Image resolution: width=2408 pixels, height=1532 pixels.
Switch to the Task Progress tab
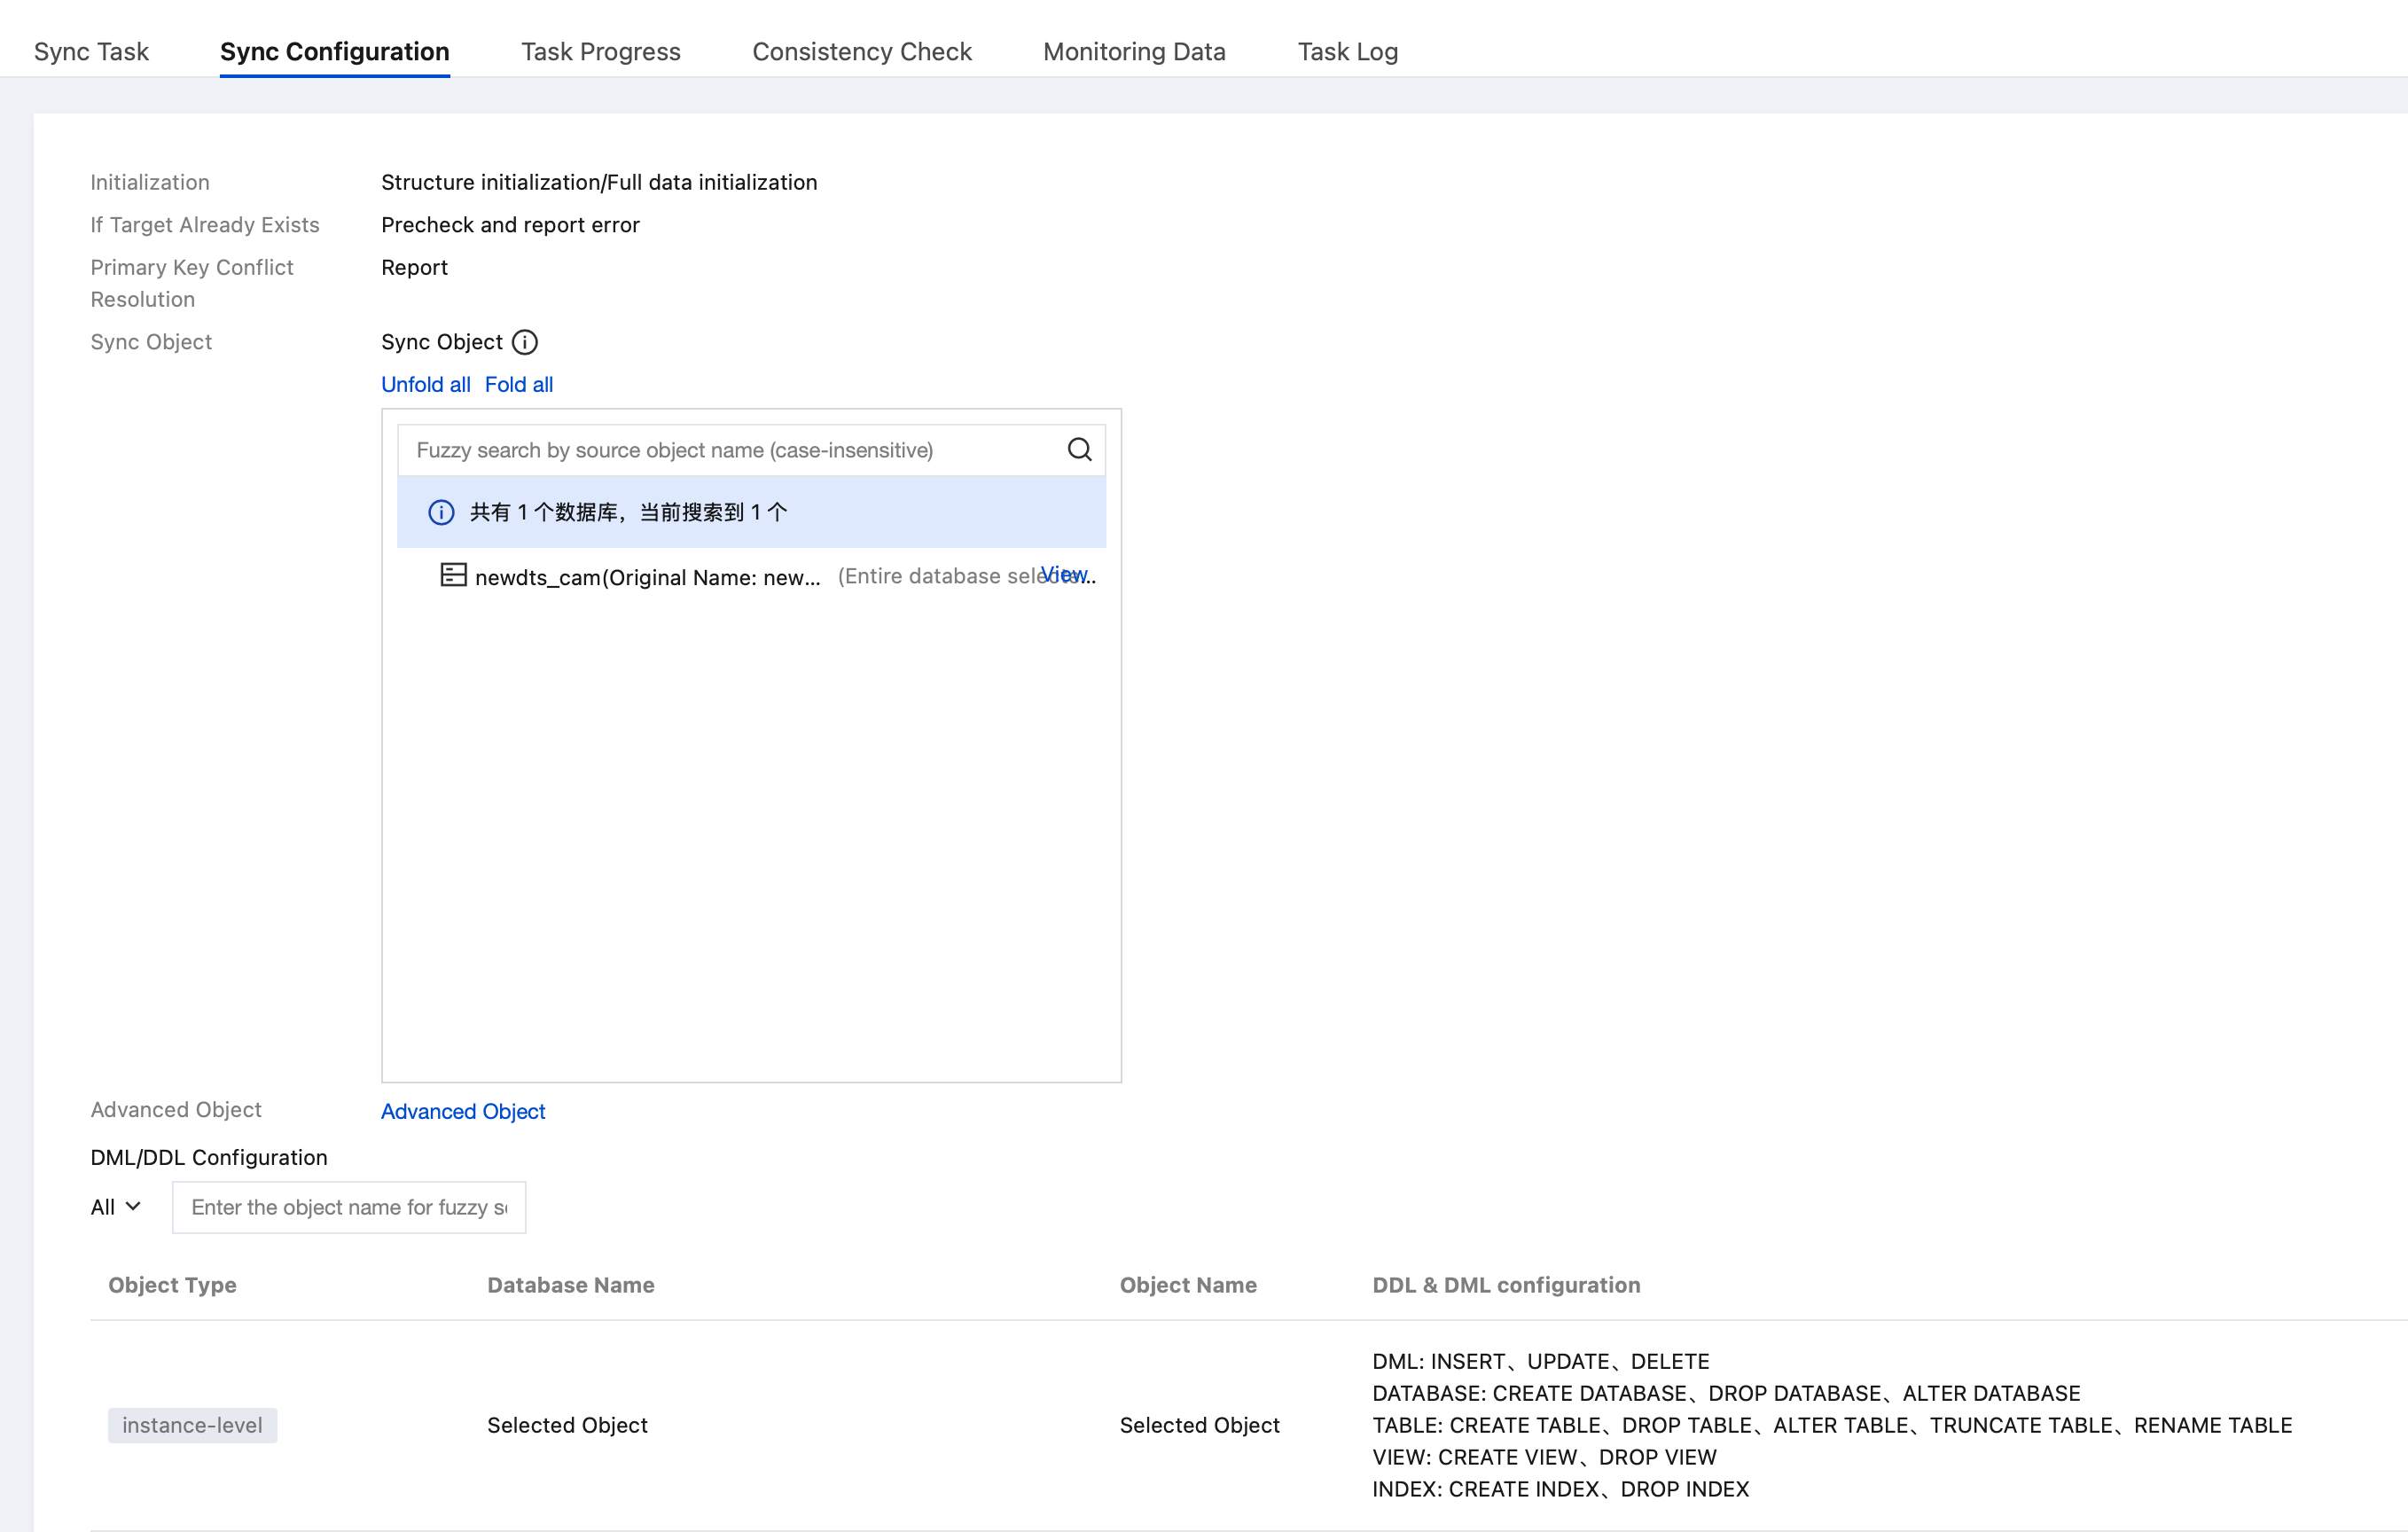coord(601,52)
